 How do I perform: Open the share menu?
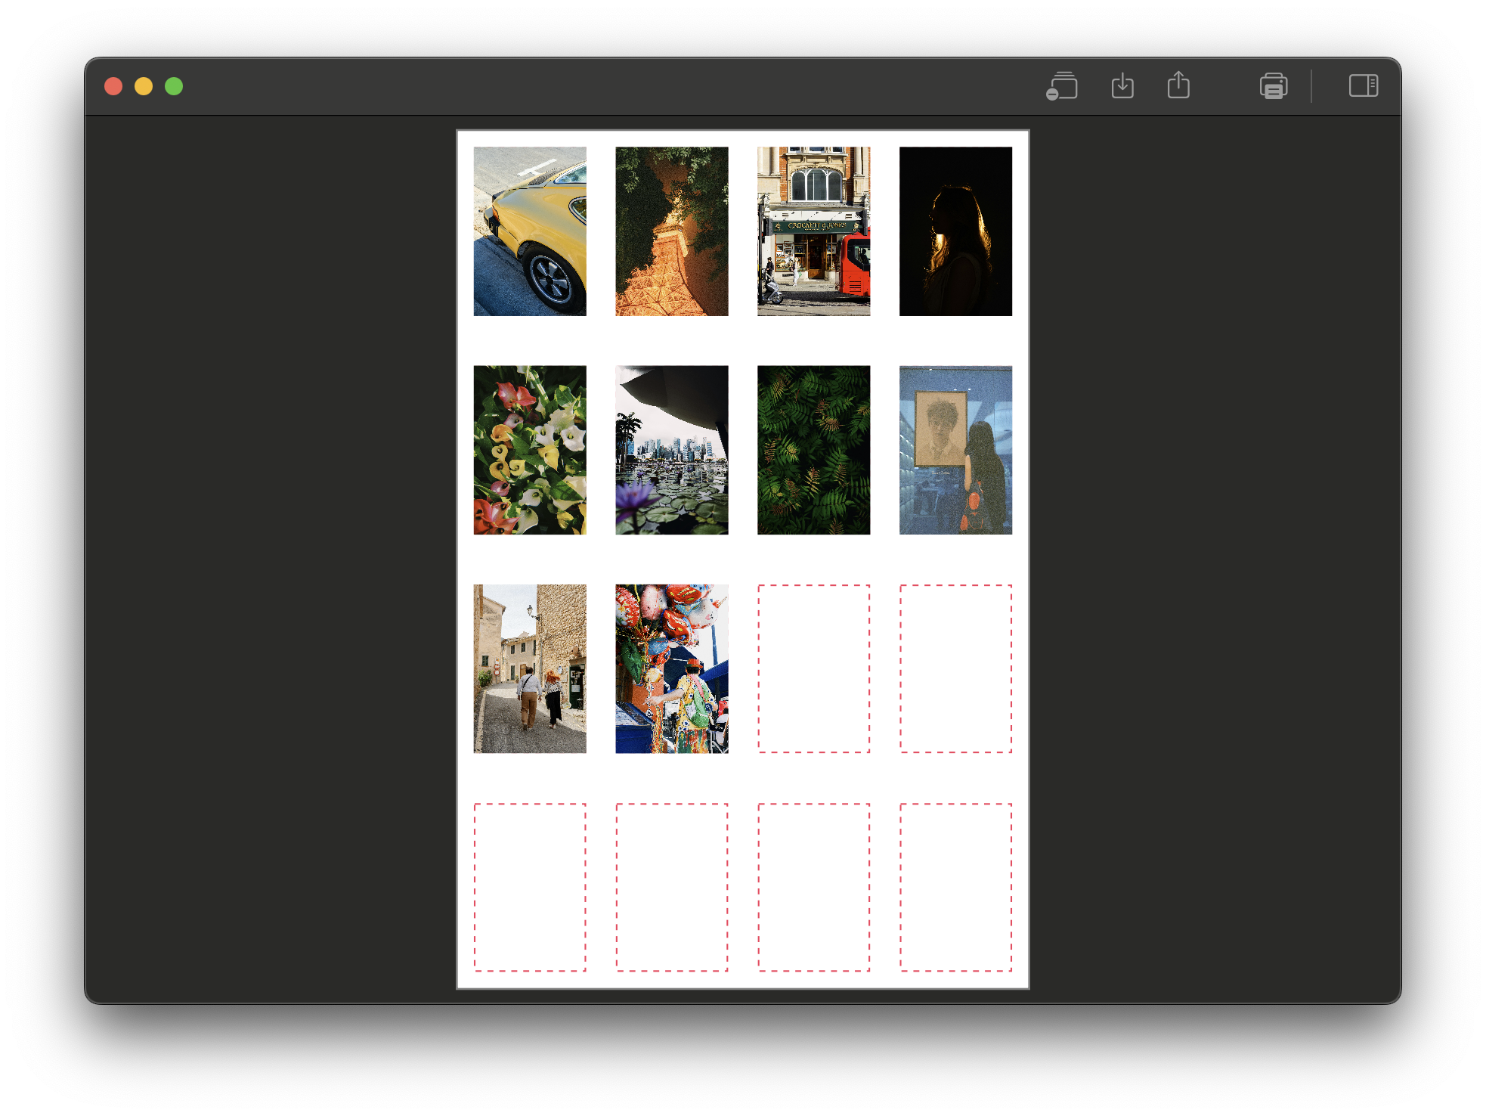pos(1178,85)
